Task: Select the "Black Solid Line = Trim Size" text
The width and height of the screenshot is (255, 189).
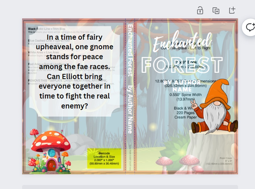Action: 47,29
